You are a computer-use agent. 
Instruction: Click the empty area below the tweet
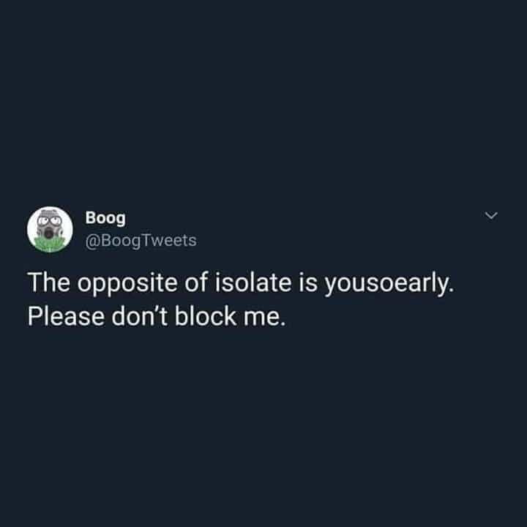263,432
